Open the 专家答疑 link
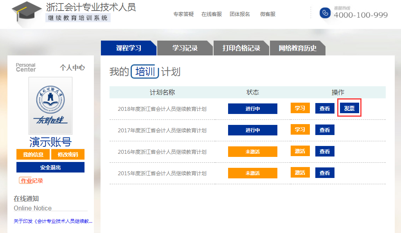The image size is (401, 233). [183, 14]
